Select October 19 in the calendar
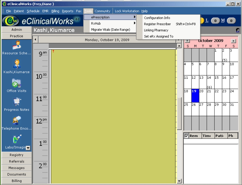242x185 pixels. [x=195, y=96]
